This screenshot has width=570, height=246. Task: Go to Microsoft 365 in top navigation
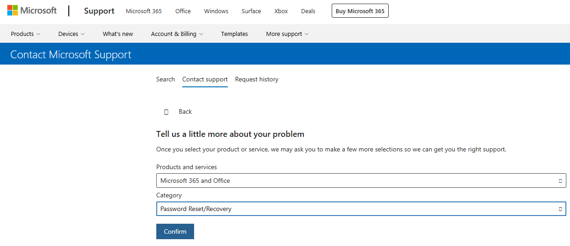click(x=144, y=11)
